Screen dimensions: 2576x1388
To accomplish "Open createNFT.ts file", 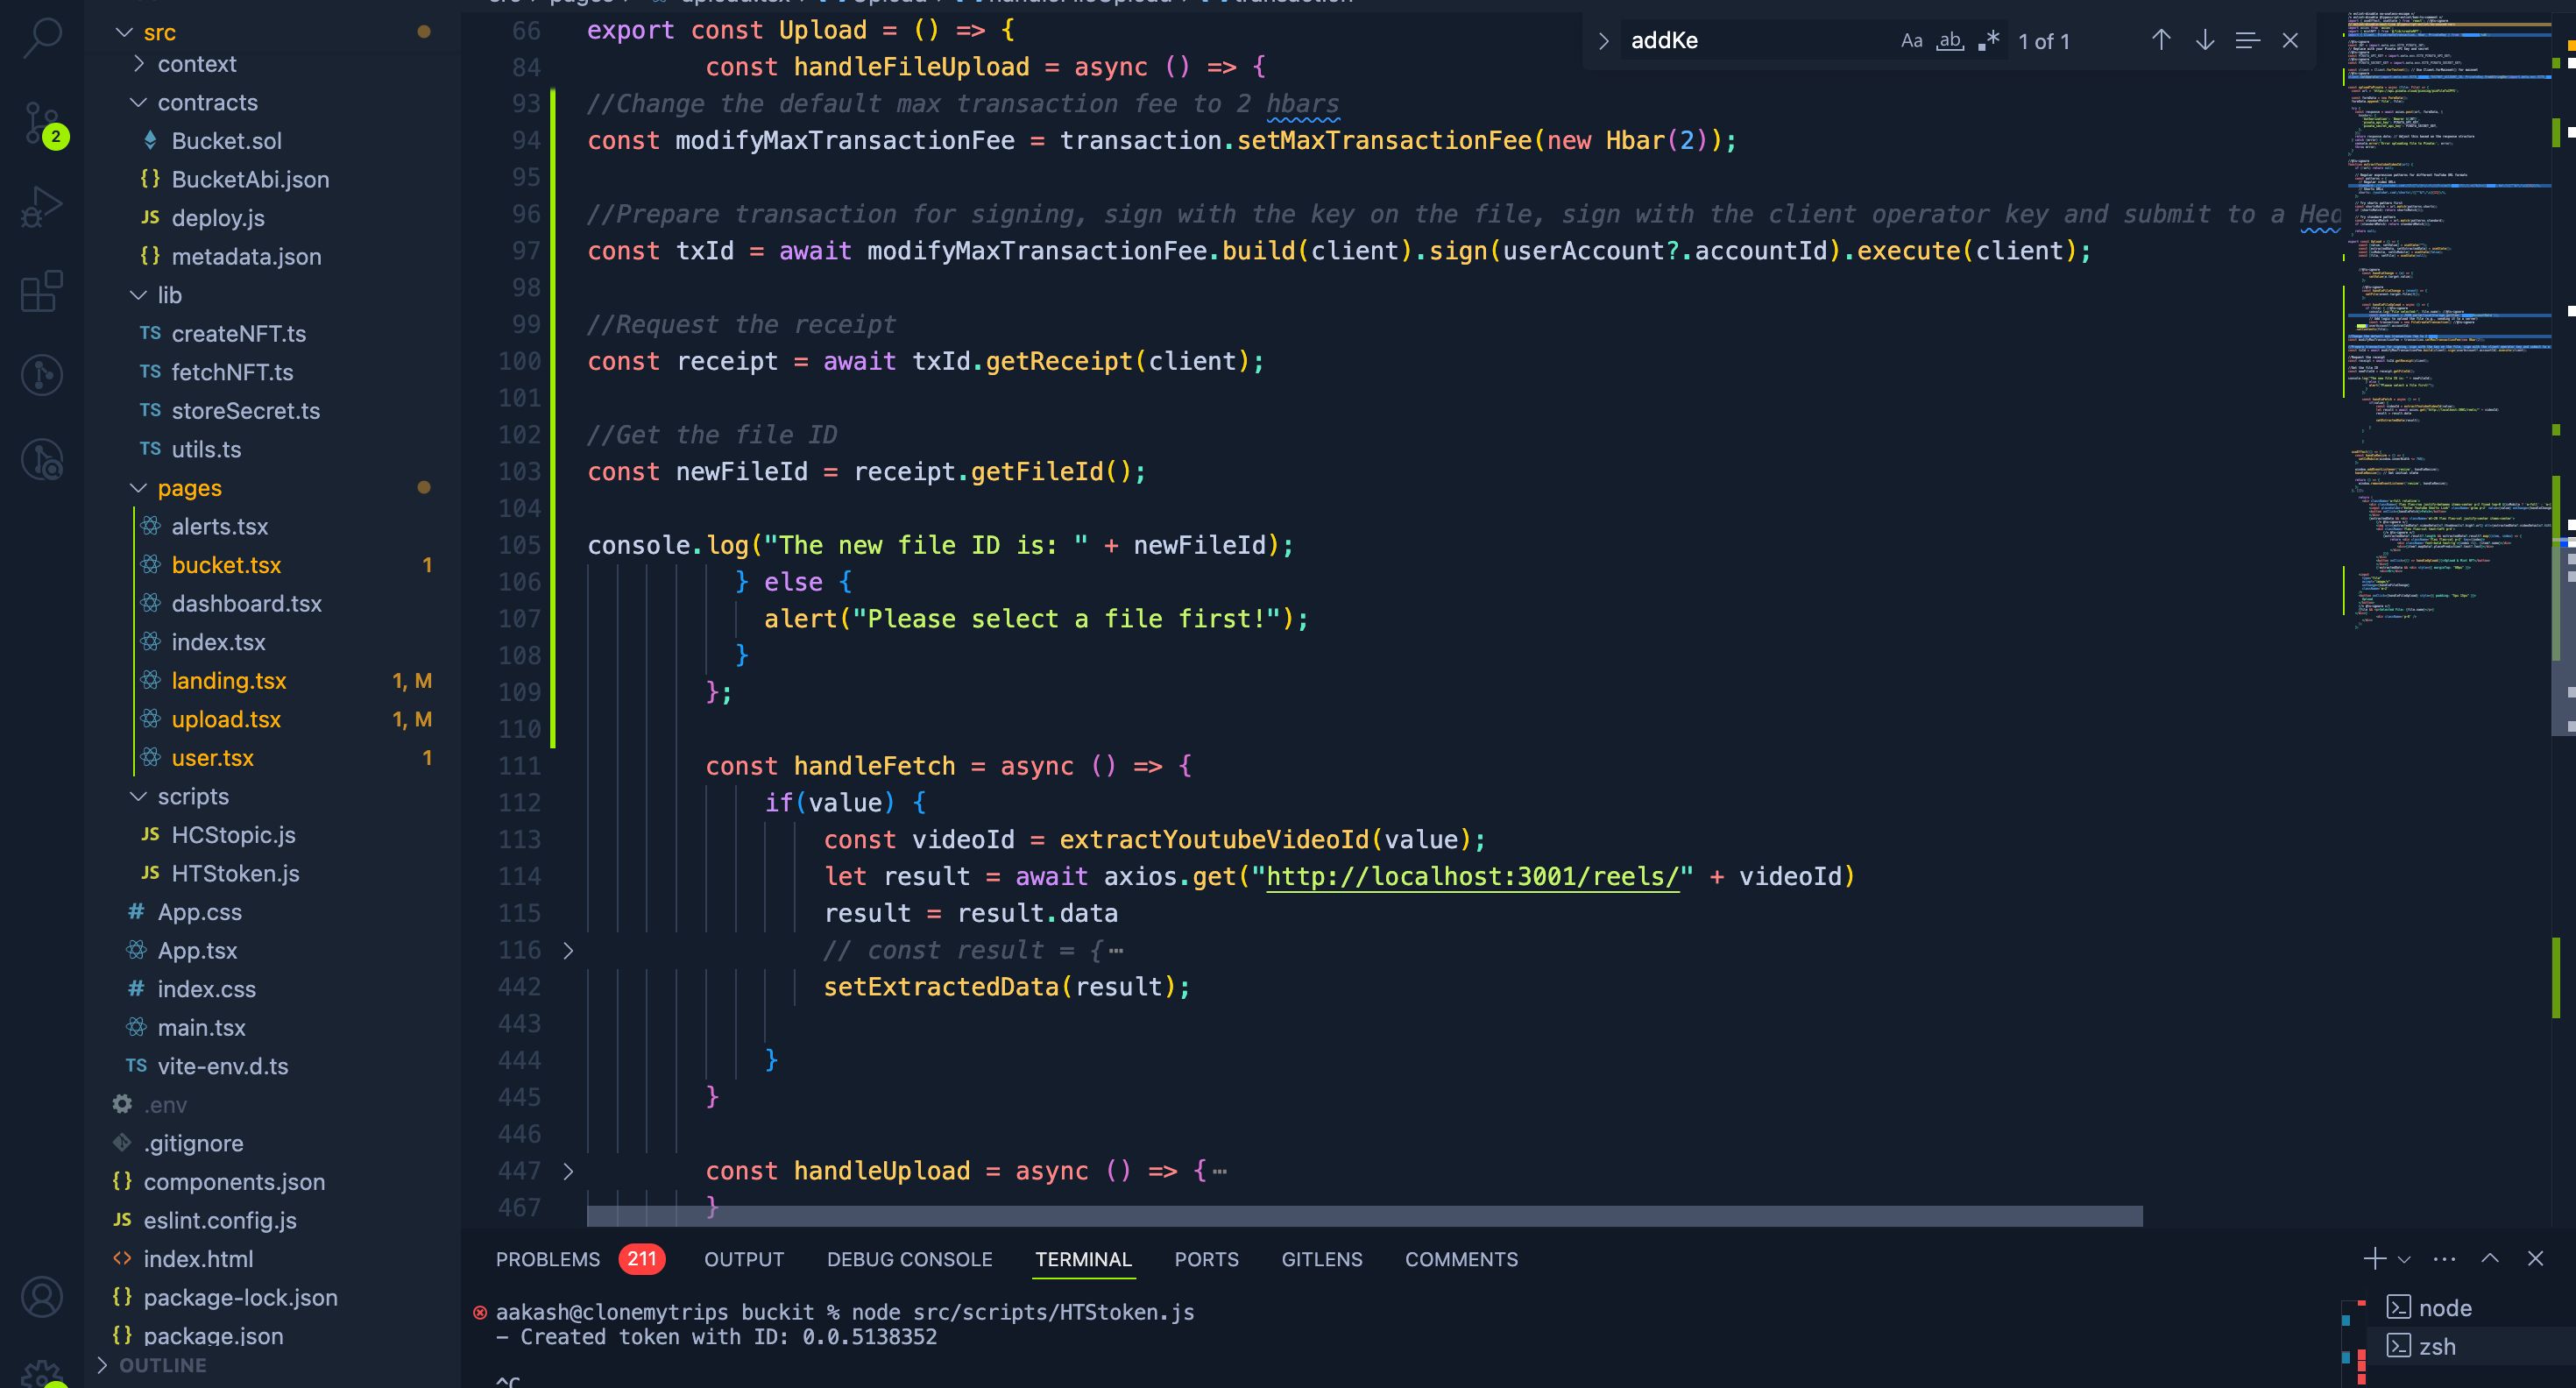I will pos(238,333).
